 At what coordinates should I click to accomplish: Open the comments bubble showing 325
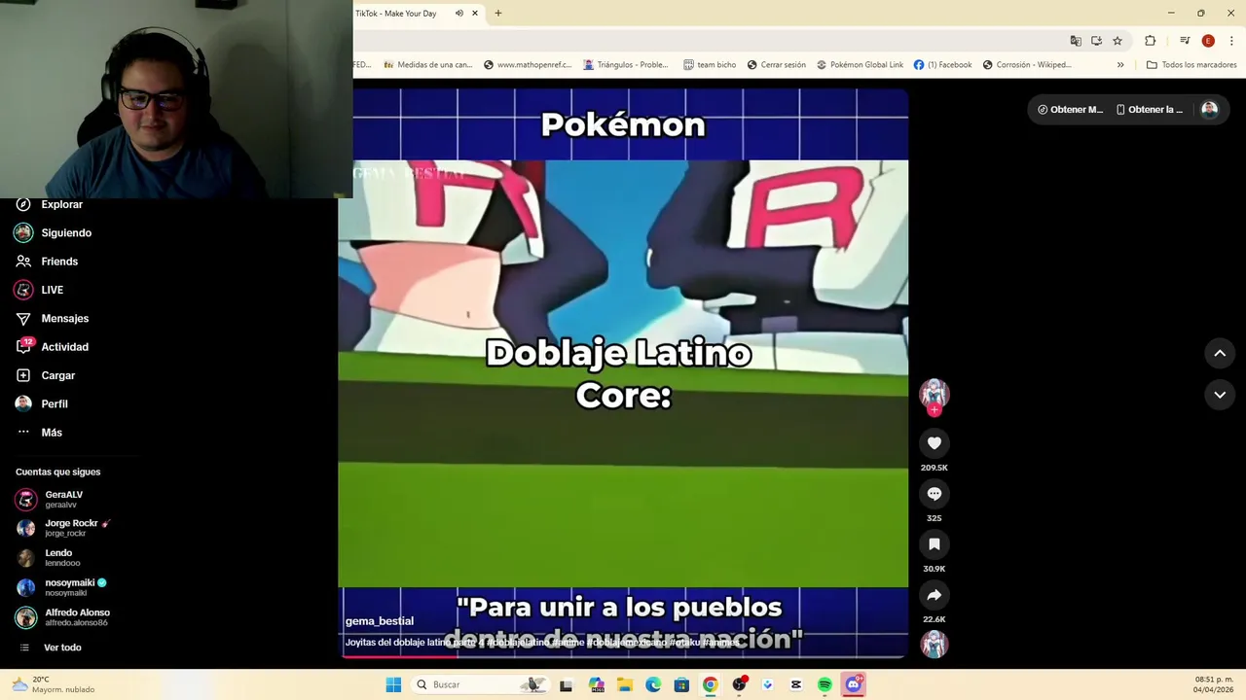pyautogui.click(x=934, y=494)
